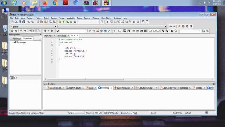The height and width of the screenshot is (127, 225).
Task: Select the Resources tree item
Action: click(x=21, y=42)
